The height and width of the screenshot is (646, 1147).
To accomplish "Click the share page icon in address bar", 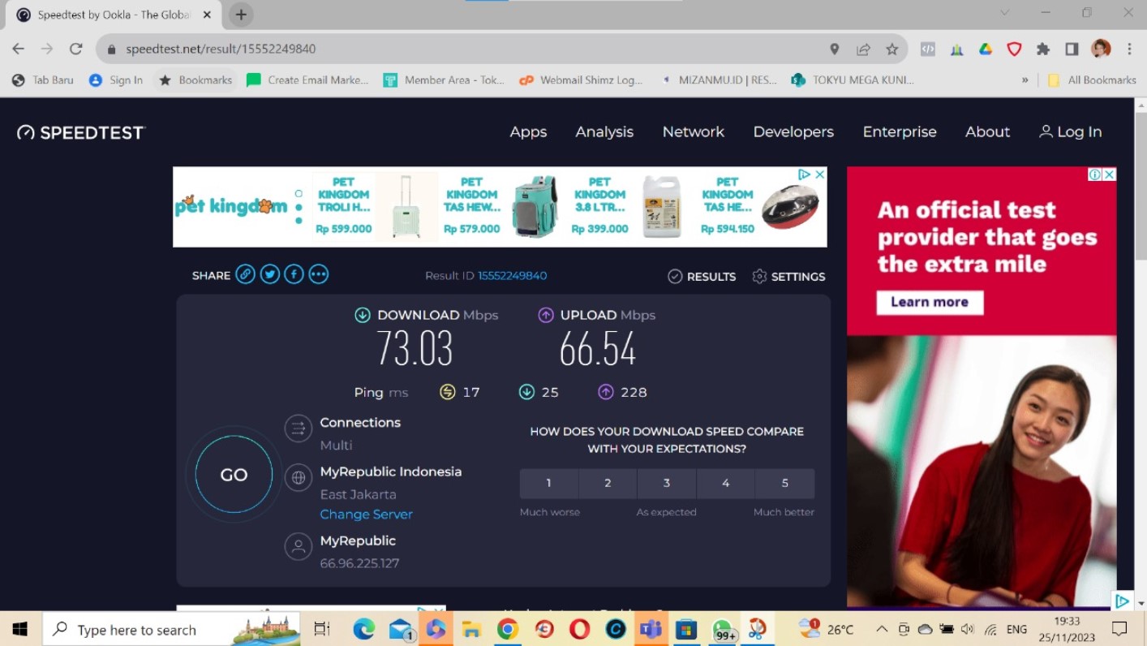I will tap(863, 49).
